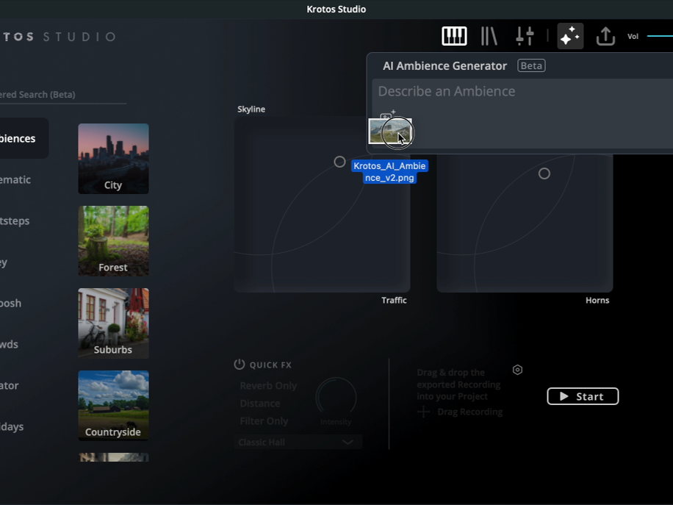Image resolution: width=673 pixels, height=505 pixels.
Task: Click the export share icon
Action: [605, 36]
